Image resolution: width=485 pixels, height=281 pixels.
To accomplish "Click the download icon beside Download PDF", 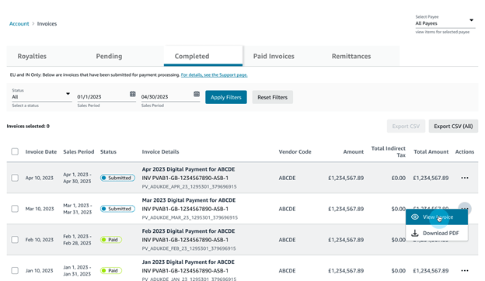I will point(415,233).
